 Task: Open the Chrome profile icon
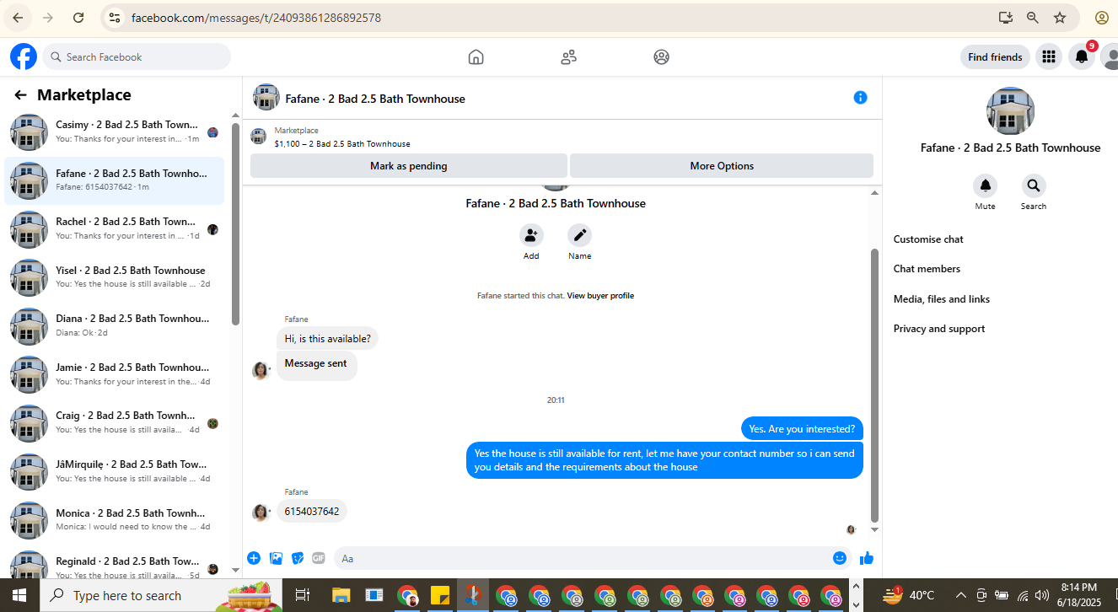1102,17
